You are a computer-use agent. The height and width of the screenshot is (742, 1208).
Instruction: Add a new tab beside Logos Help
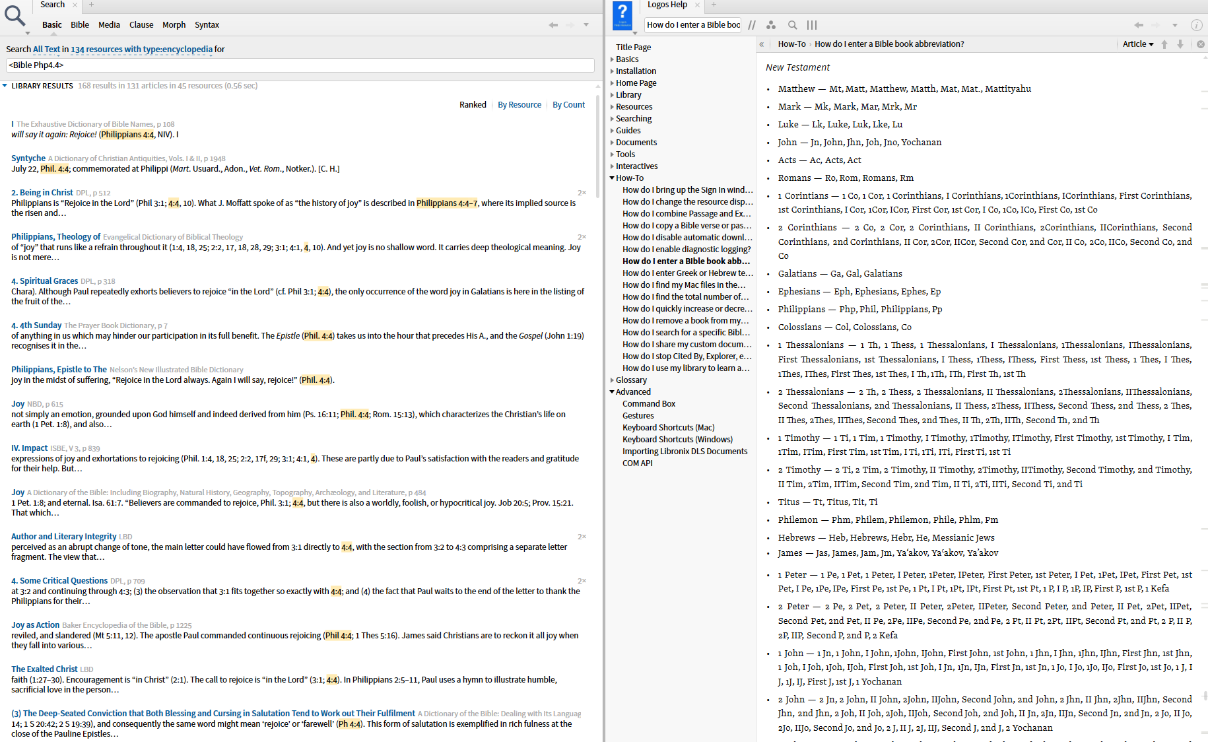click(x=714, y=5)
